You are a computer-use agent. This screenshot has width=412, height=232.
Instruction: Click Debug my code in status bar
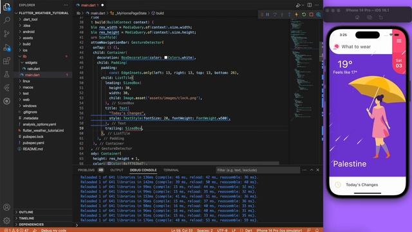pyautogui.click(x=53, y=230)
